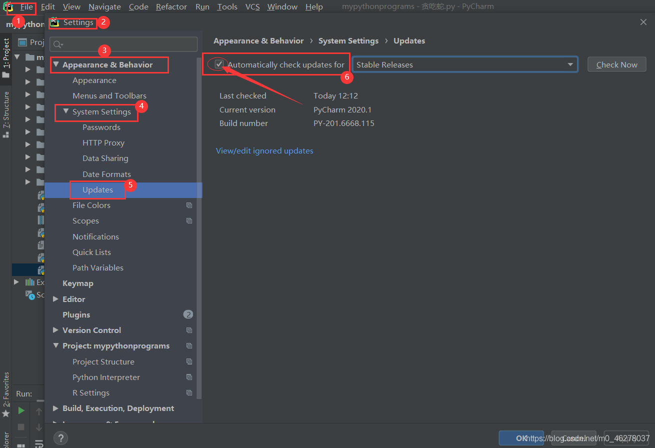Viewport: 655px width, 448px height.
Task: Click the Path breadcrumb System Settings
Action: tap(348, 40)
